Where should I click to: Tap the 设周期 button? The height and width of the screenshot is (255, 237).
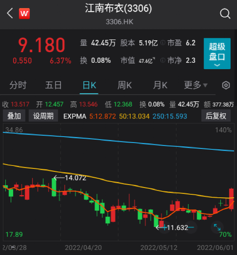(x=43, y=116)
